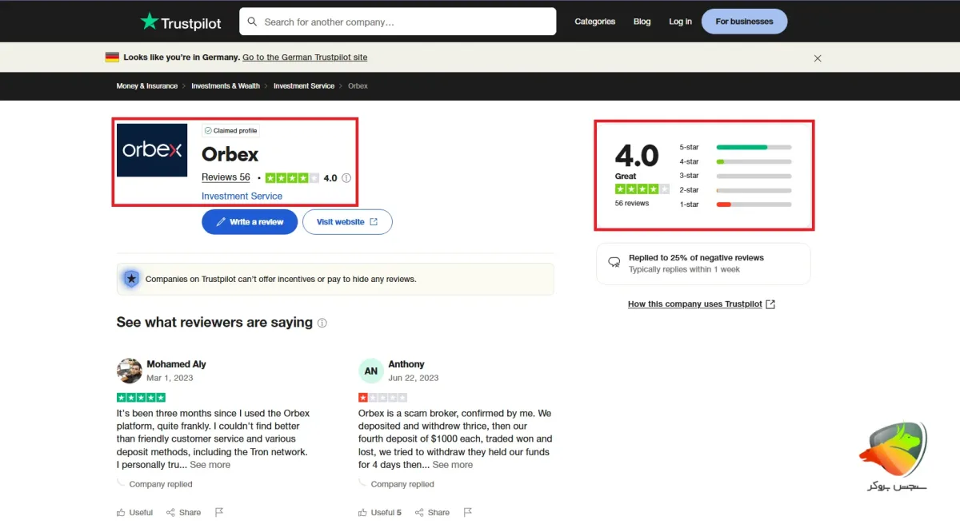Click the rating info icon next to 4.0
The width and height of the screenshot is (960, 524).
click(346, 178)
